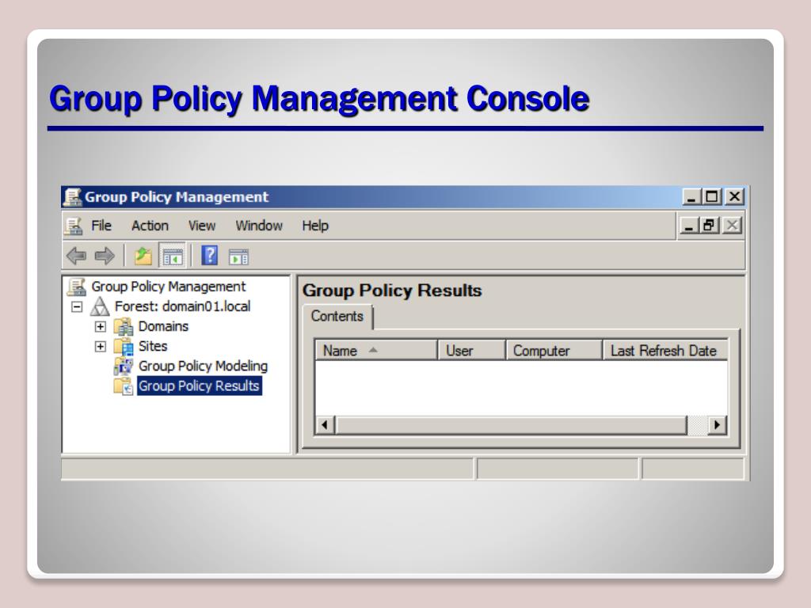
Task: Select Forest: domain01.local tree item
Action: [x=183, y=306]
